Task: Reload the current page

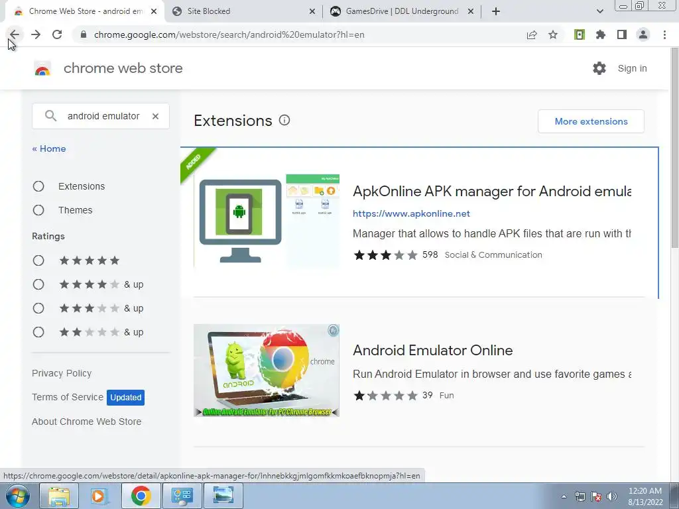Action: tap(57, 34)
